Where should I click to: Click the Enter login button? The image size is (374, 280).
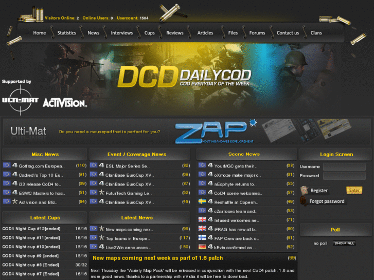point(354,190)
